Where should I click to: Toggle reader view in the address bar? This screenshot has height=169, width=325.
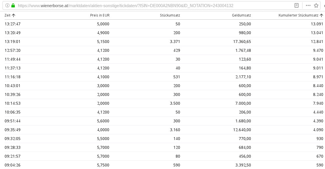click(x=297, y=5)
